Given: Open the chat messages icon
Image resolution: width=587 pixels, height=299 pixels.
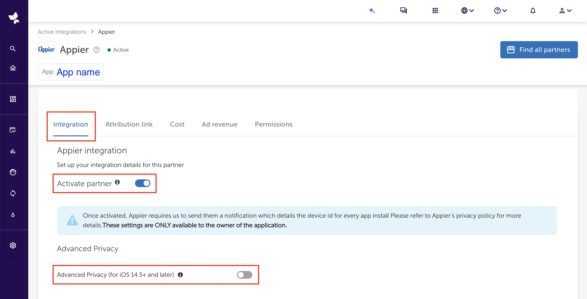Looking at the screenshot, I should pos(403,11).
